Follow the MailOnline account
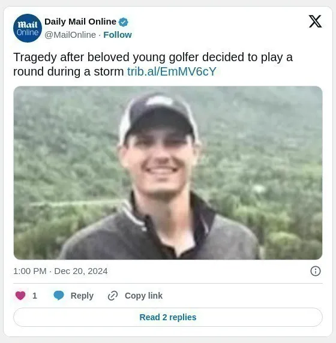This screenshot has width=336, height=343. coord(118,35)
